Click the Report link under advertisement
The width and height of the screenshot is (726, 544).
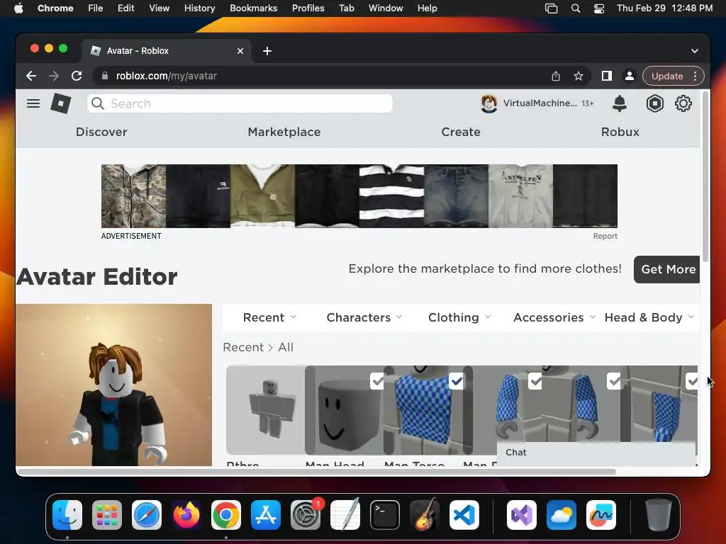click(x=605, y=236)
